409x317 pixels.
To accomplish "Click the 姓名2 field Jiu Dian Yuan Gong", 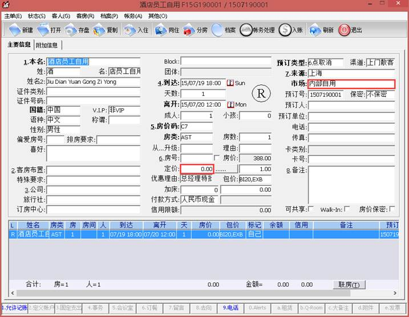I will pyautogui.click(x=94, y=82).
